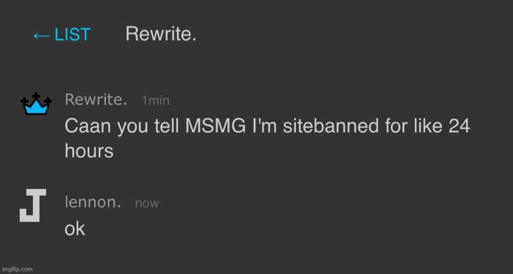
Task: Click the 1min timestamp
Action: click(155, 101)
